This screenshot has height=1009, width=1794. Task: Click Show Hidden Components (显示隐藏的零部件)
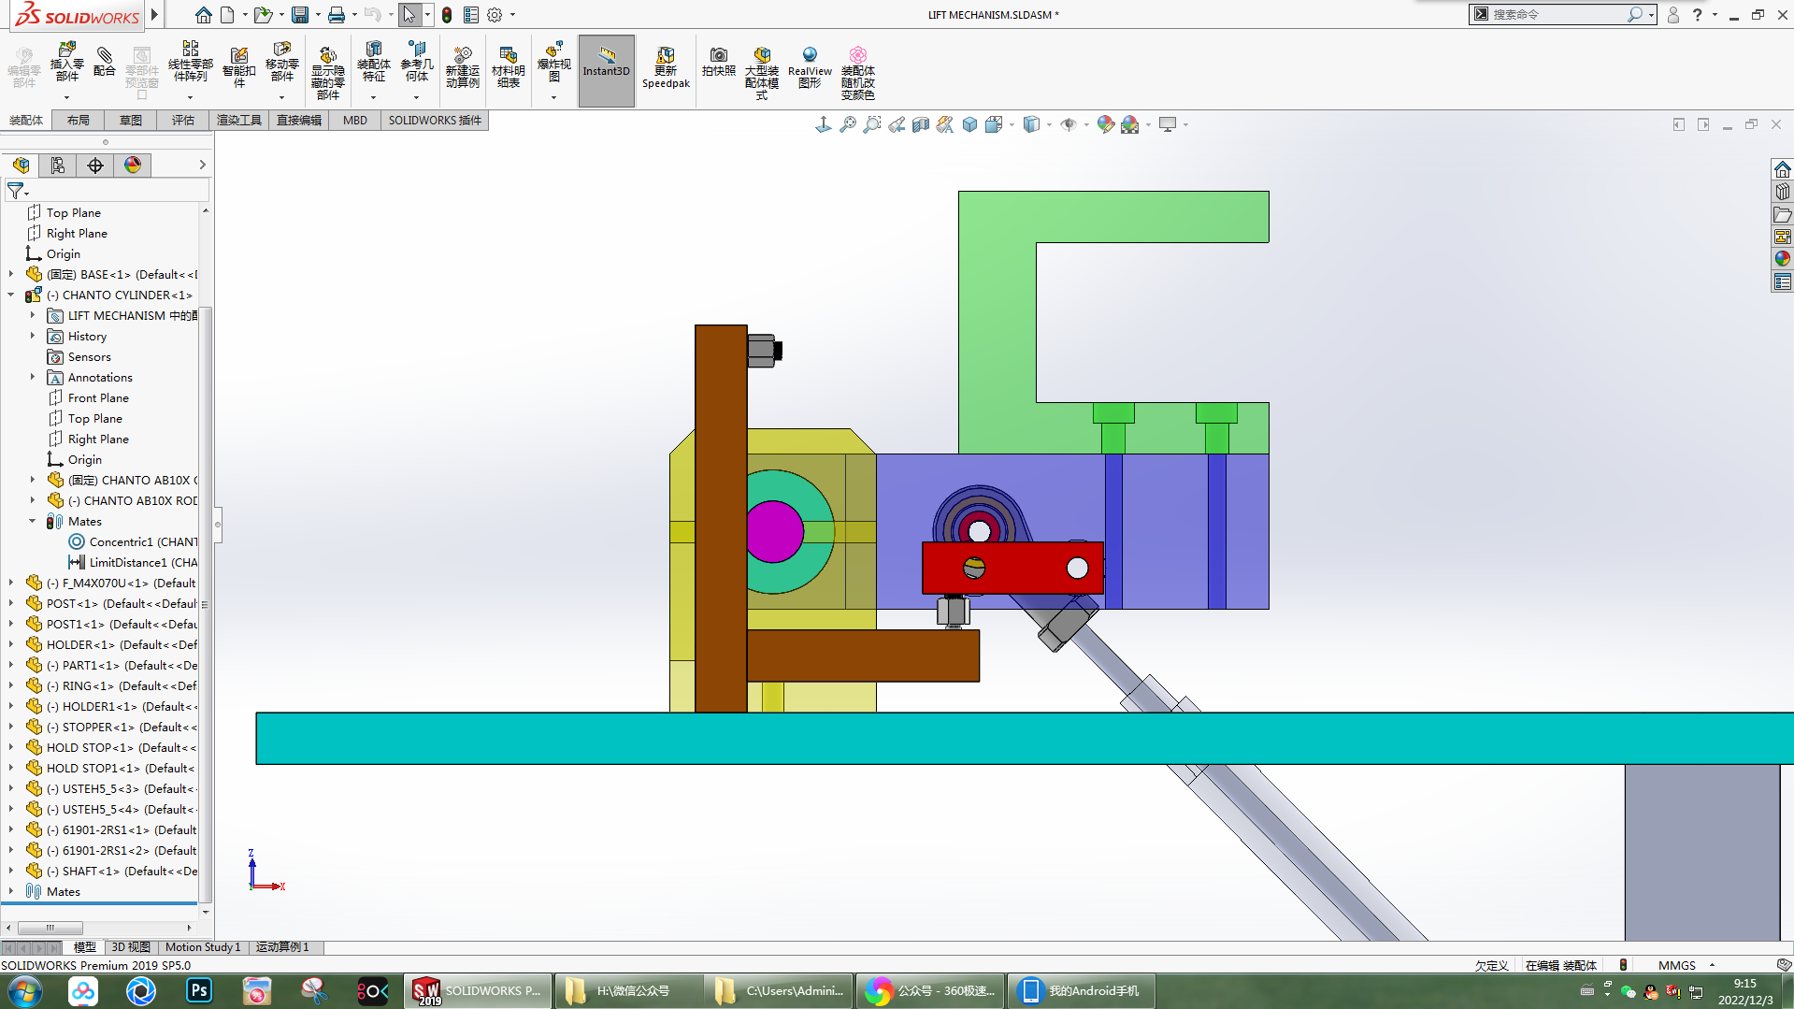327,71
